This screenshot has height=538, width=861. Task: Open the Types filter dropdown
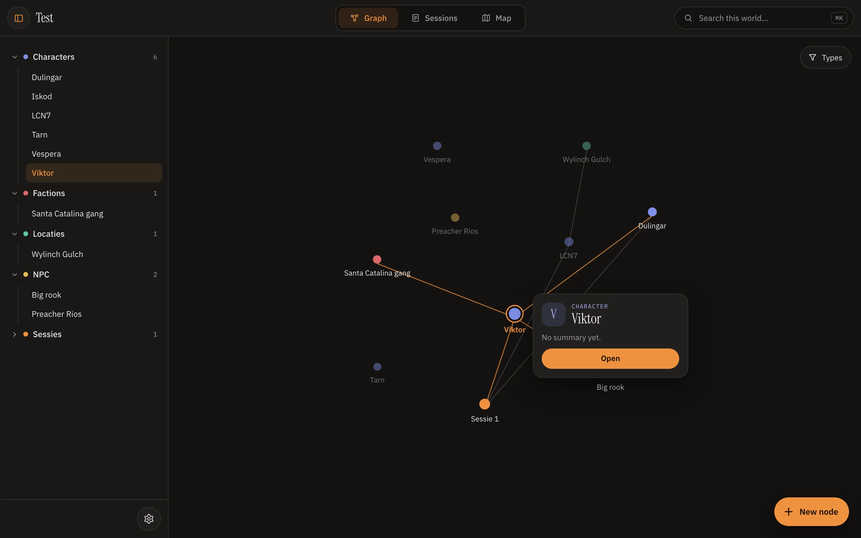825,57
